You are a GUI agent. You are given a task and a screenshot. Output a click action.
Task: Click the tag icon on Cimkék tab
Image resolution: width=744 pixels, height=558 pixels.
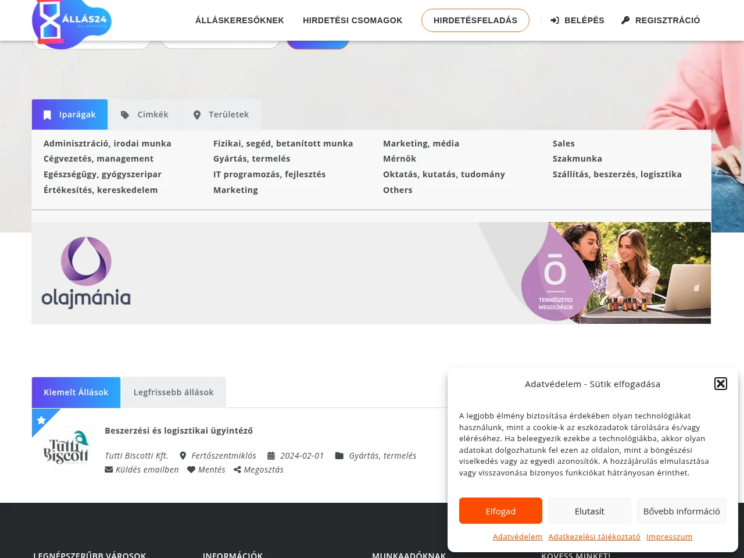[x=125, y=115]
